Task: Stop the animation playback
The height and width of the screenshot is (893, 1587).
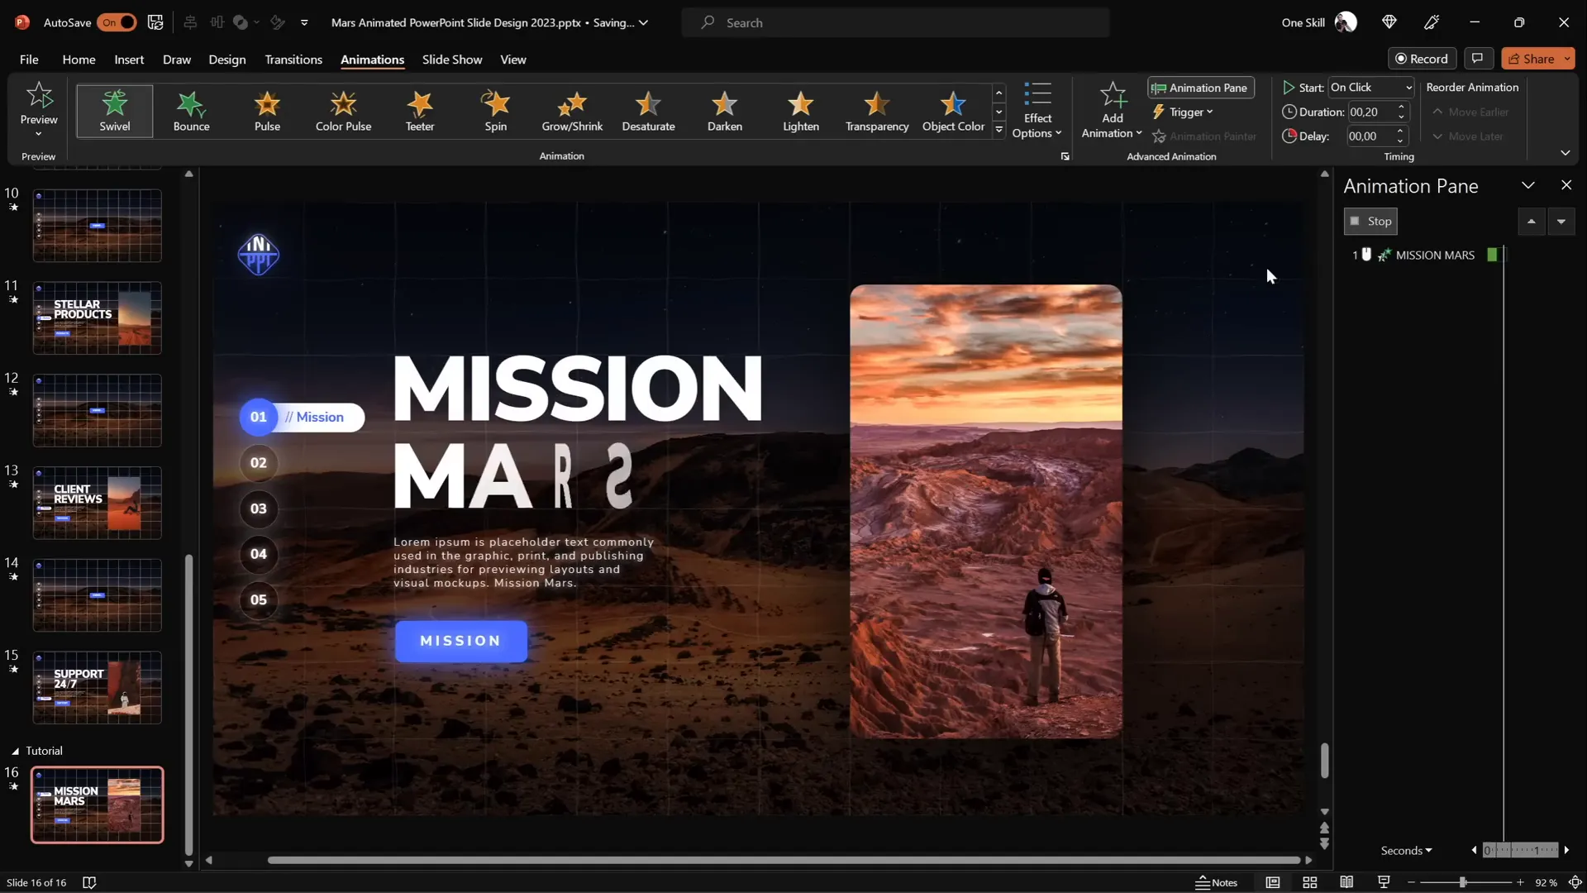Action: click(x=1370, y=221)
